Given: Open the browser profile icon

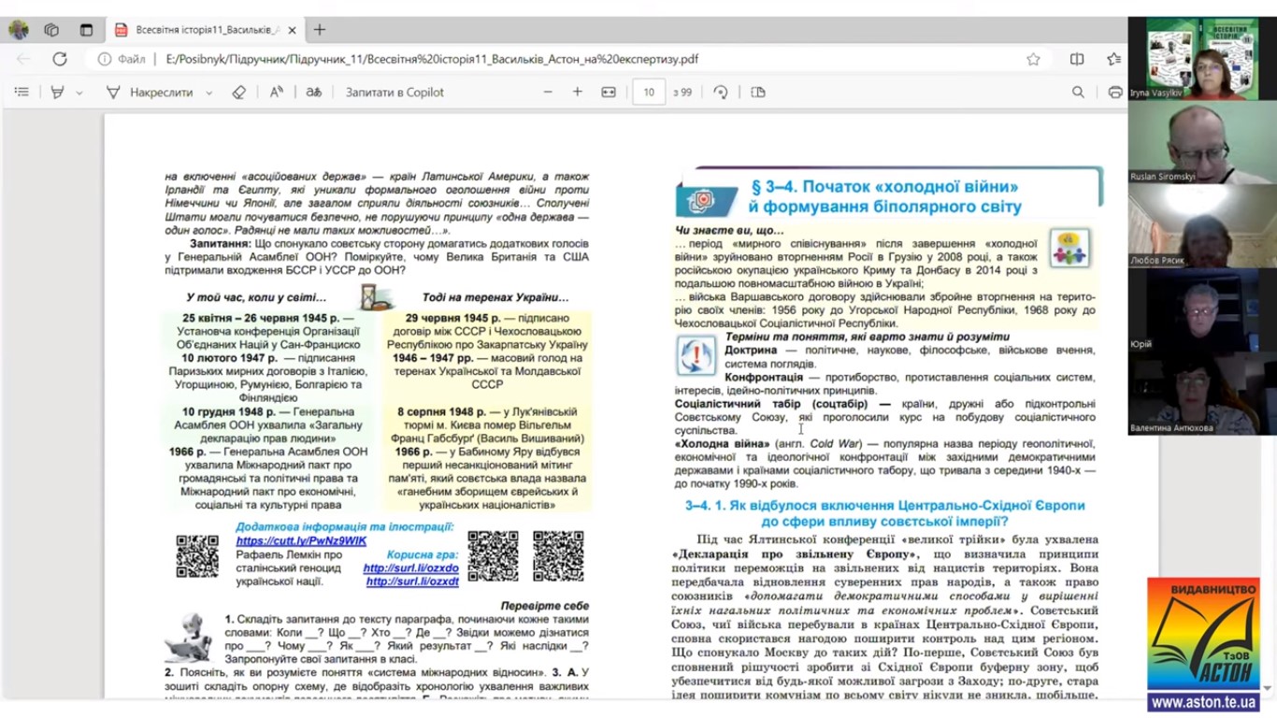Looking at the screenshot, I should pyautogui.click(x=19, y=30).
